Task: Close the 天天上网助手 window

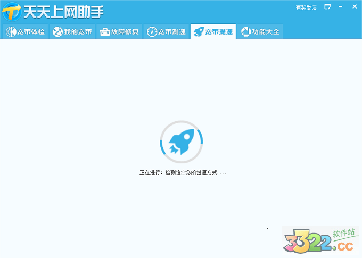Action: pyautogui.click(x=355, y=7)
